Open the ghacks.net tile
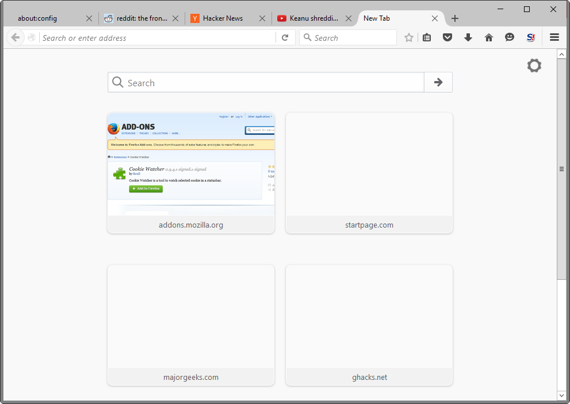The height and width of the screenshot is (404, 570). click(369, 325)
